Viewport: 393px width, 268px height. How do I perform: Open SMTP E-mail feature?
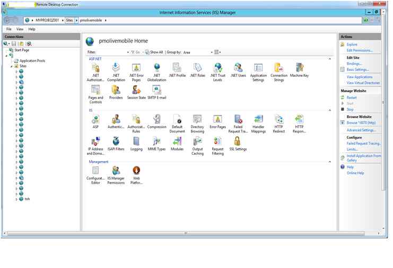pos(156,92)
